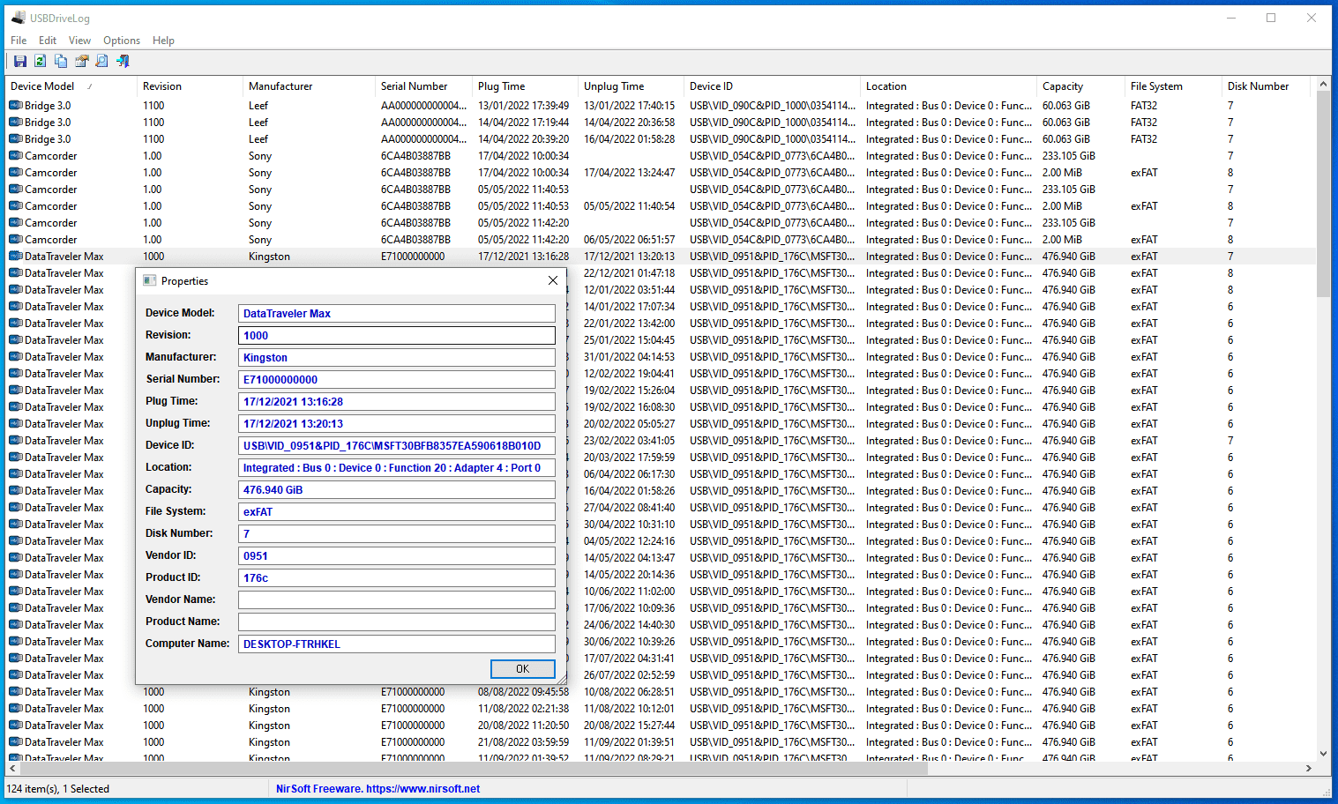
Task: Click the Disk Number field in Properties
Action: 397,534
